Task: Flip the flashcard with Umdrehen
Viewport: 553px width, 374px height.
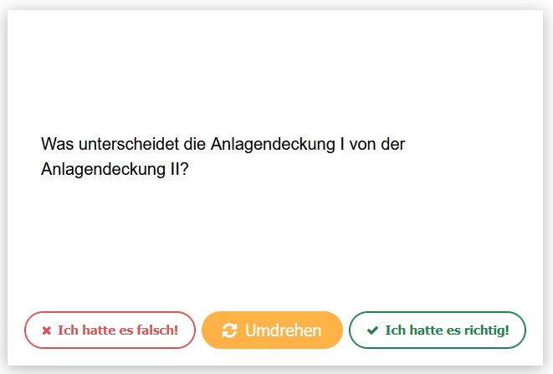Action: click(273, 330)
